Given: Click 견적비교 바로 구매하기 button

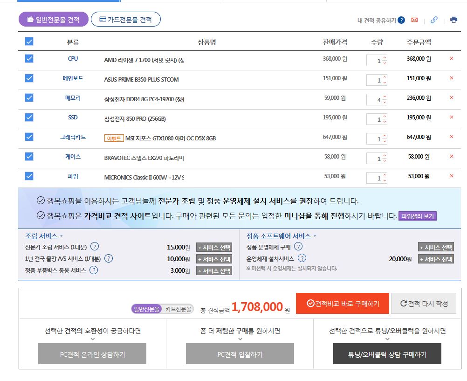Looking at the screenshot, I should [x=343, y=304].
